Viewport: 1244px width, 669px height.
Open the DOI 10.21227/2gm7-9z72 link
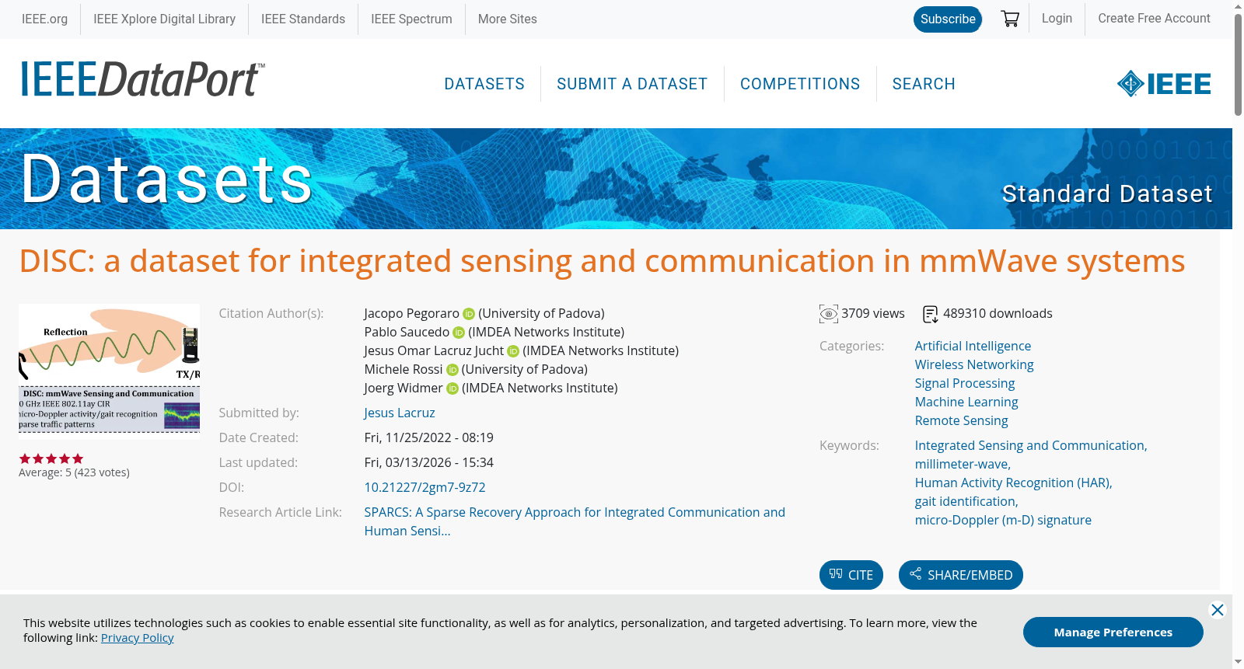pos(425,487)
